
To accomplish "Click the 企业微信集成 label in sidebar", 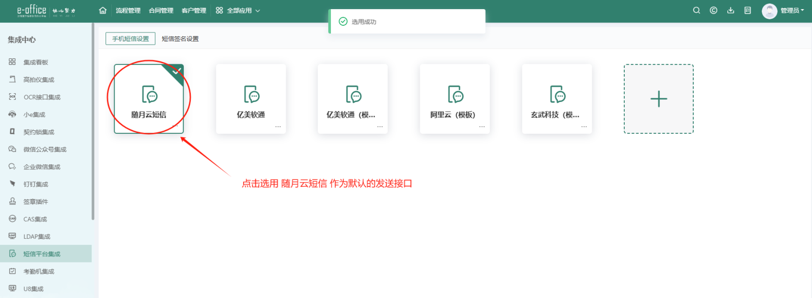I will (42, 167).
